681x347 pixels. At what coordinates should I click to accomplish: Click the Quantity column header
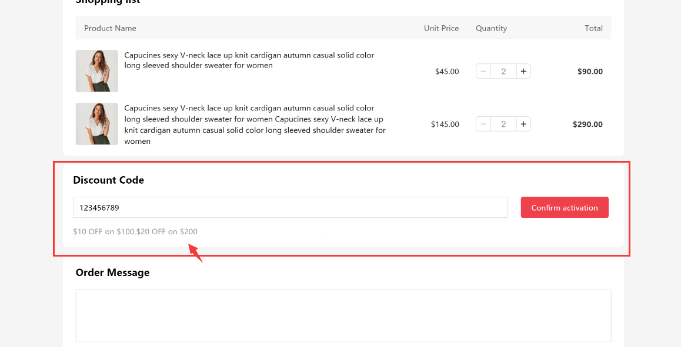tap(491, 28)
